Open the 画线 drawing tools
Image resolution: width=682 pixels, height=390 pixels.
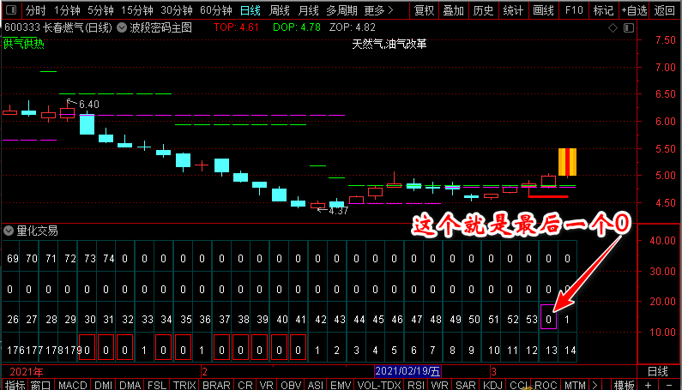pyautogui.click(x=543, y=10)
